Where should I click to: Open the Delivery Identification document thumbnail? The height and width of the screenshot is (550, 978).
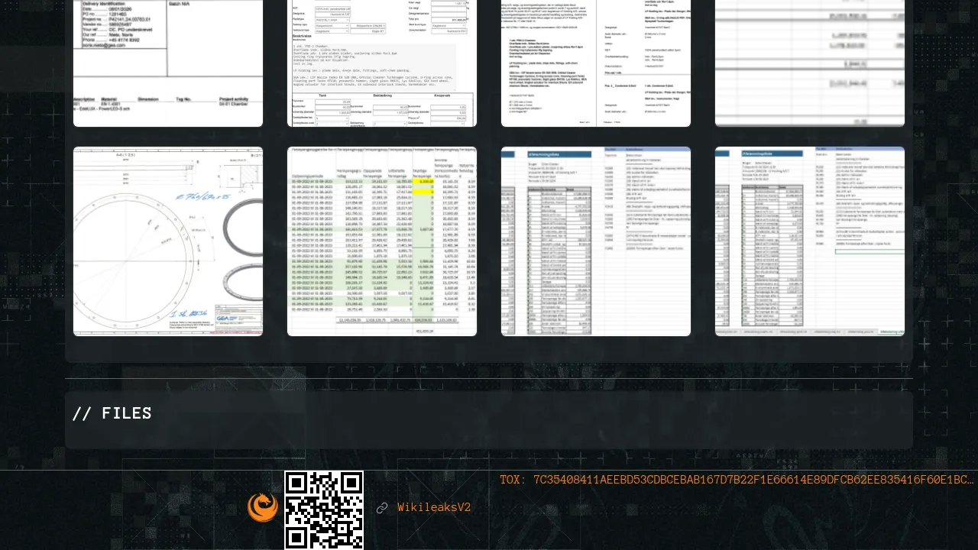click(168, 63)
